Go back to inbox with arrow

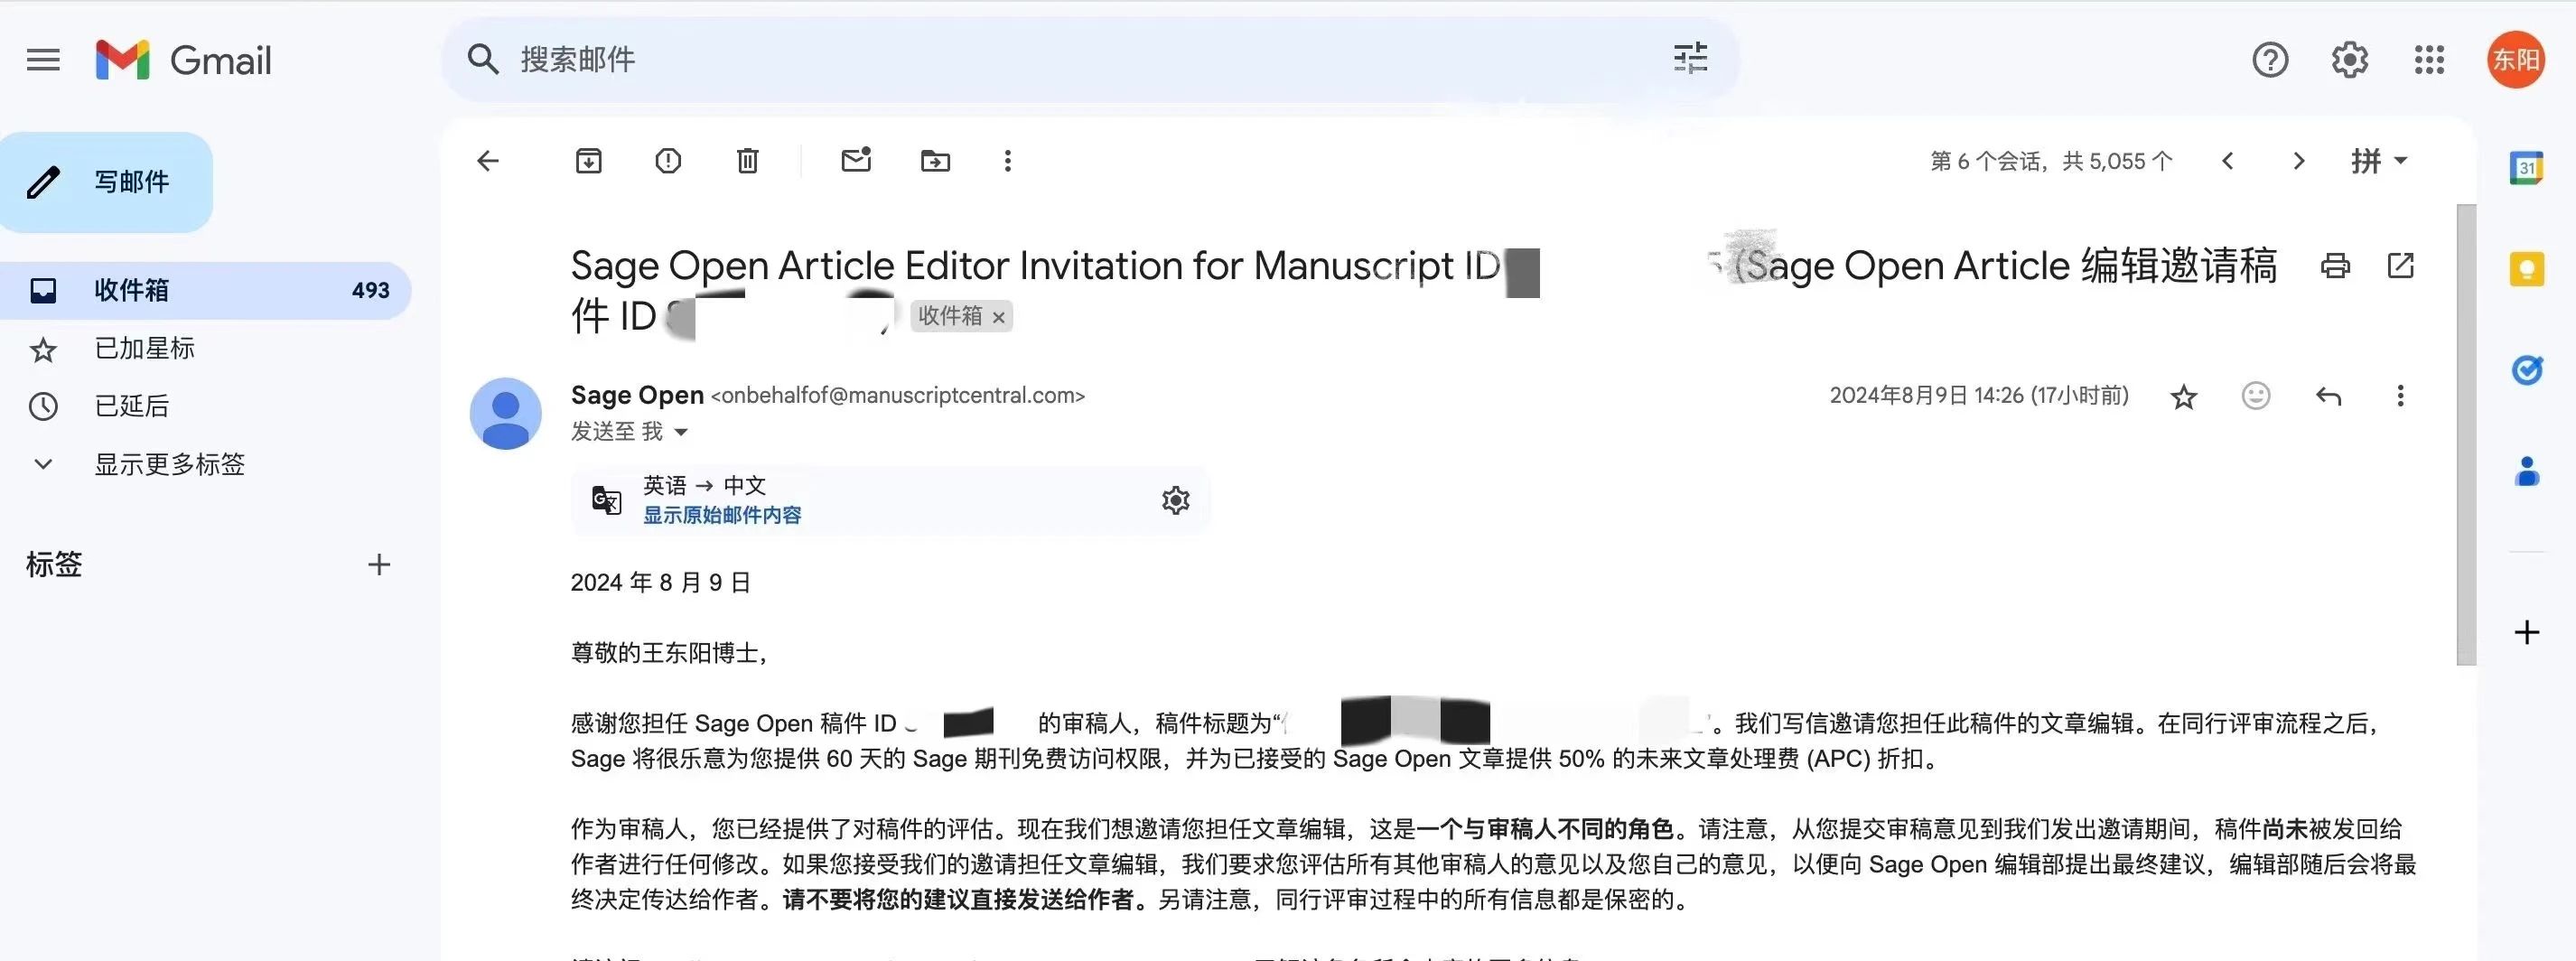pos(488,161)
